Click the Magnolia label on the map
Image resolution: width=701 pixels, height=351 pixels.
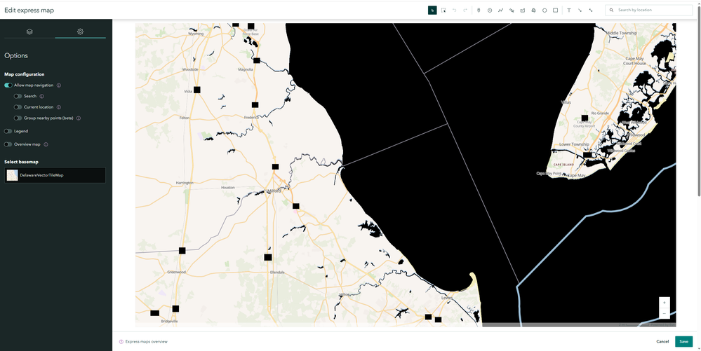pyautogui.click(x=246, y=69)
